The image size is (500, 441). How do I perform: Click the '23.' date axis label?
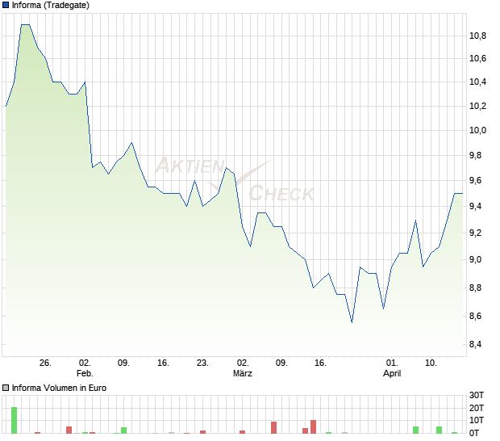202,363
